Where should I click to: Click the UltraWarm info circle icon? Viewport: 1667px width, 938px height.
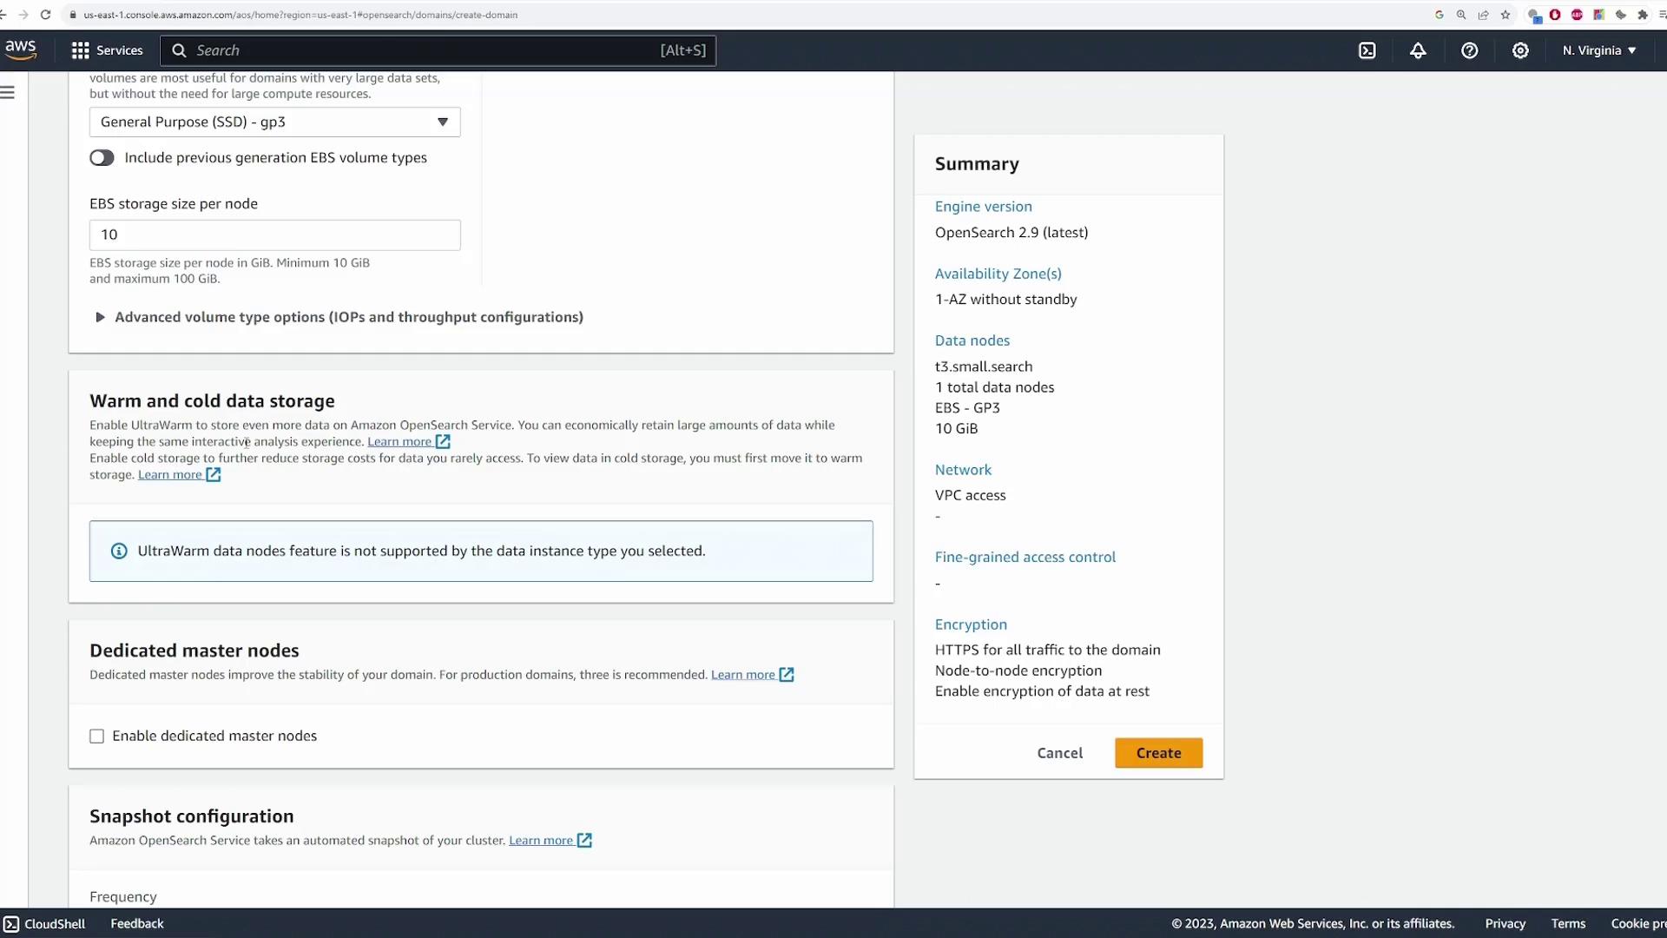119,551
